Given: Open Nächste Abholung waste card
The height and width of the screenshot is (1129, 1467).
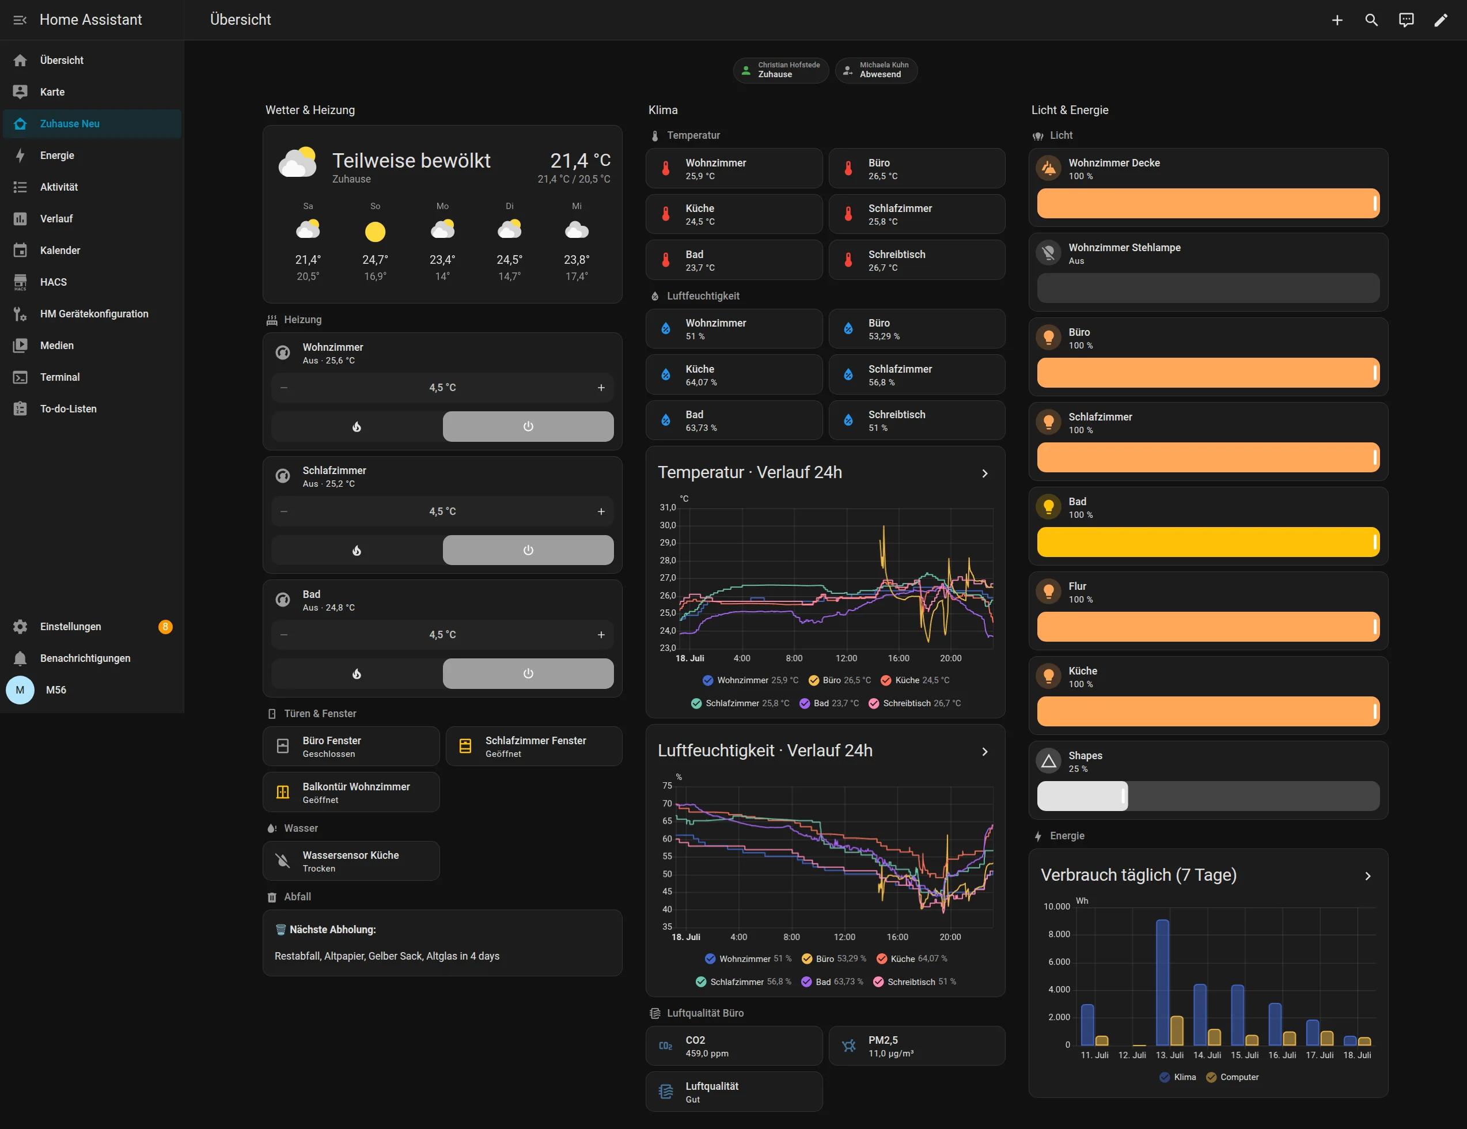Looking at the screenshot, I should point(443,943).
